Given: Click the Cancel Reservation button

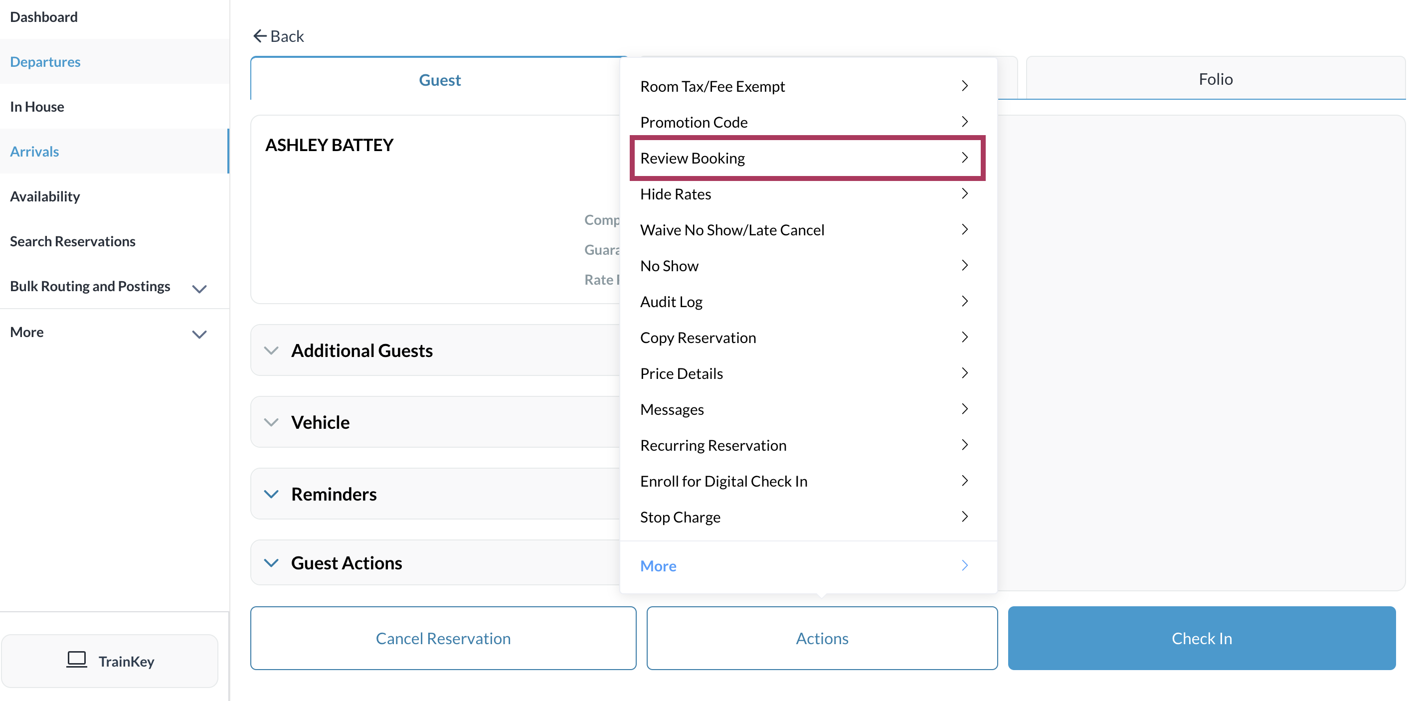Looking at the screenshot, I should click(x=443, y=638).
